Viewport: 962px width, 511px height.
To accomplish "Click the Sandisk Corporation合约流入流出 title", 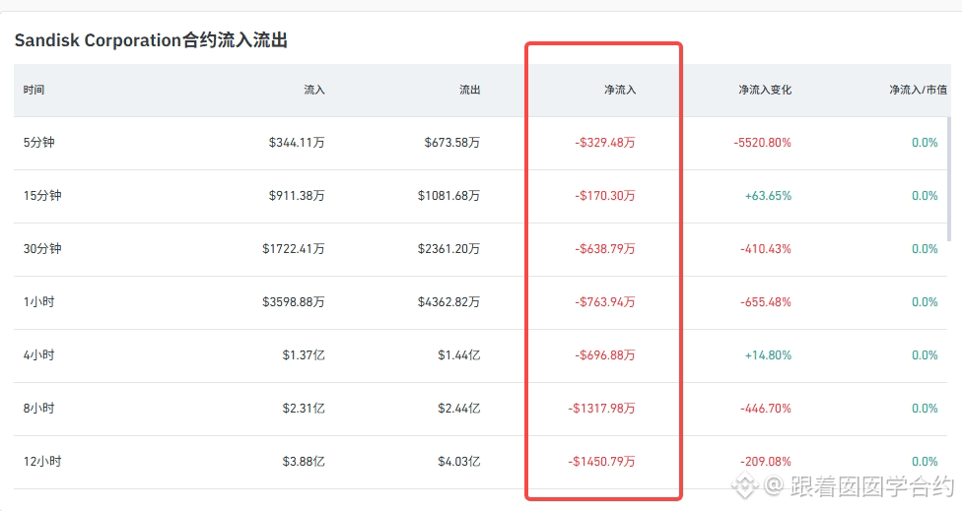I will 151,40.
